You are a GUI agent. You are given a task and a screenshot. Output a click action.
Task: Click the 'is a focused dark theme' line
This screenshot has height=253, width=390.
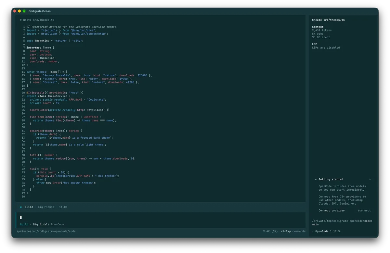pyautogui.click(x=74, y=138)
